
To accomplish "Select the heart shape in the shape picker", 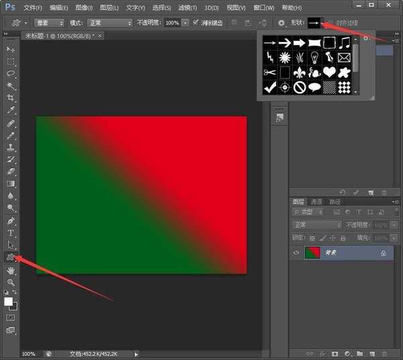I will [329, 73].
